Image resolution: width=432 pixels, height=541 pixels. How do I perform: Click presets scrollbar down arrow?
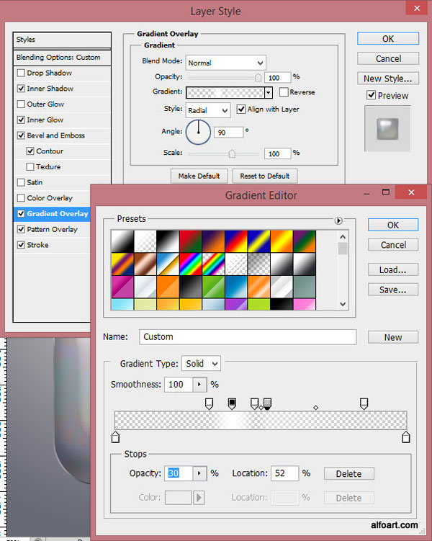click(343, 304)
